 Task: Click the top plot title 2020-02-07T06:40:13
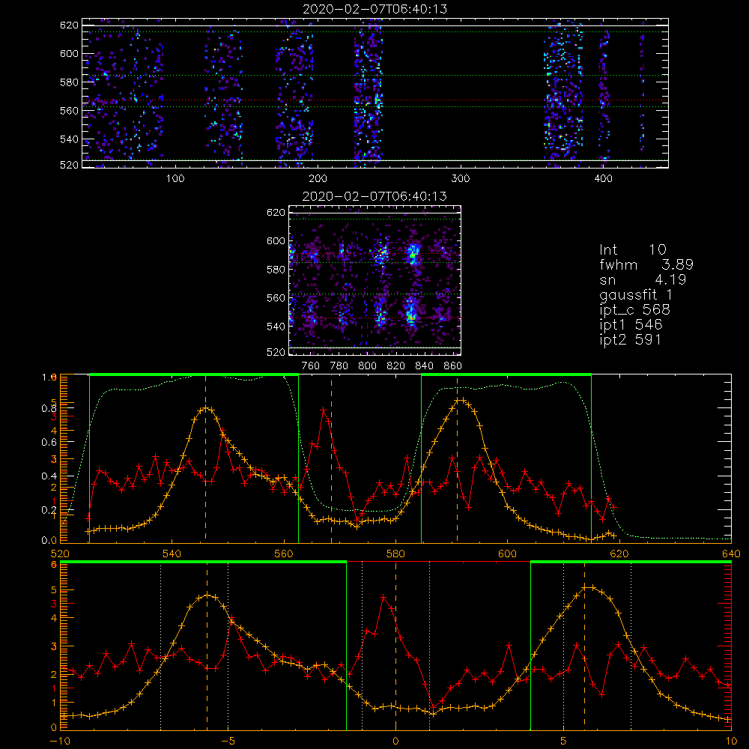pyautogui.click(x=375, y=9)
